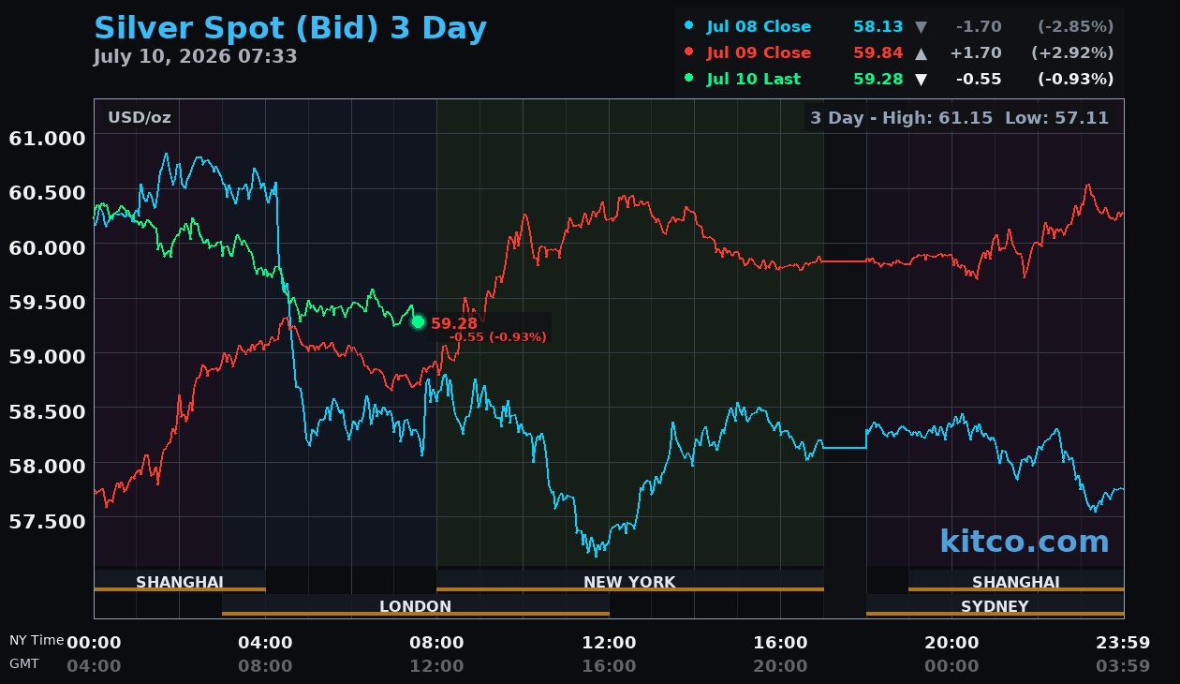The width and height of the screenshot is (1180, 684).
Task: Click the LONDON session bar
Action: pos(416,605)
